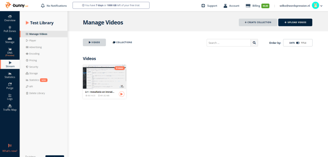Open Billing from the top bar

253,6
